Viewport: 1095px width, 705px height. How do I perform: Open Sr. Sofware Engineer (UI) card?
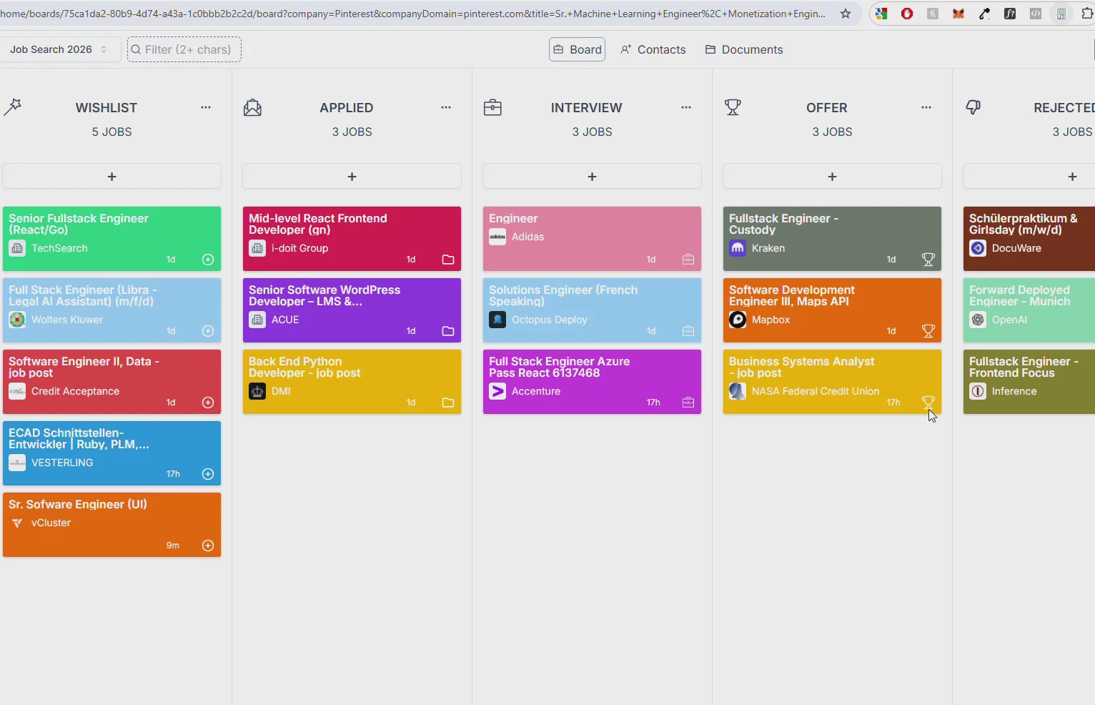(112, 525)
